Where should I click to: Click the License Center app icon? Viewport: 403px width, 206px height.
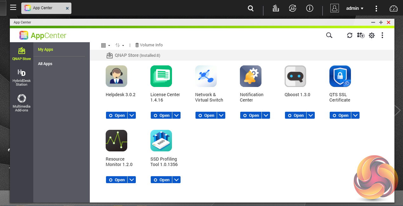[161, 76]
